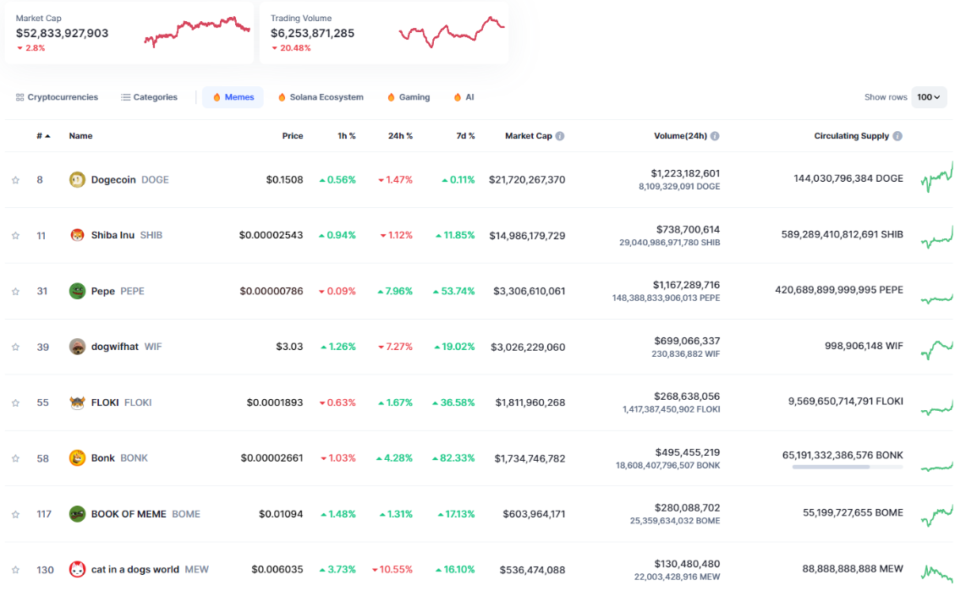Sort by Volume(24h) column header
Viewport: 966px width, 591px height.
pos(680,136)
